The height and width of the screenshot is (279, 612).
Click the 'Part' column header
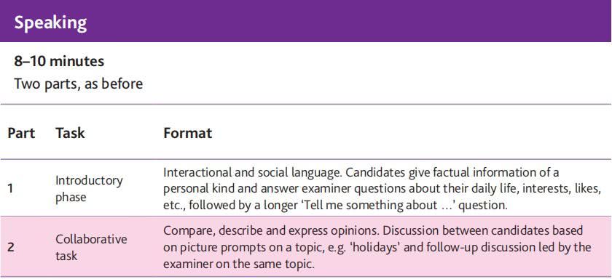tap(21, 133)
